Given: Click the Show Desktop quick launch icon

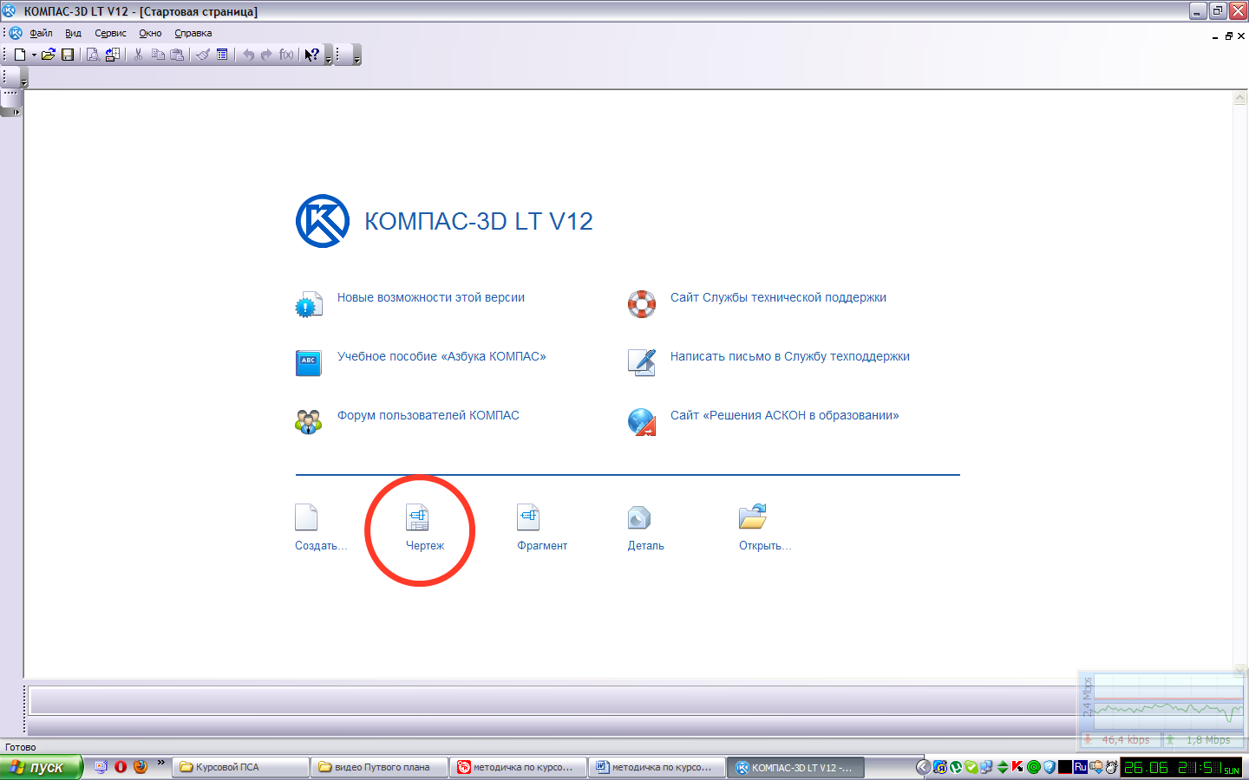Looking at the screenshot, I should [101, 767].
